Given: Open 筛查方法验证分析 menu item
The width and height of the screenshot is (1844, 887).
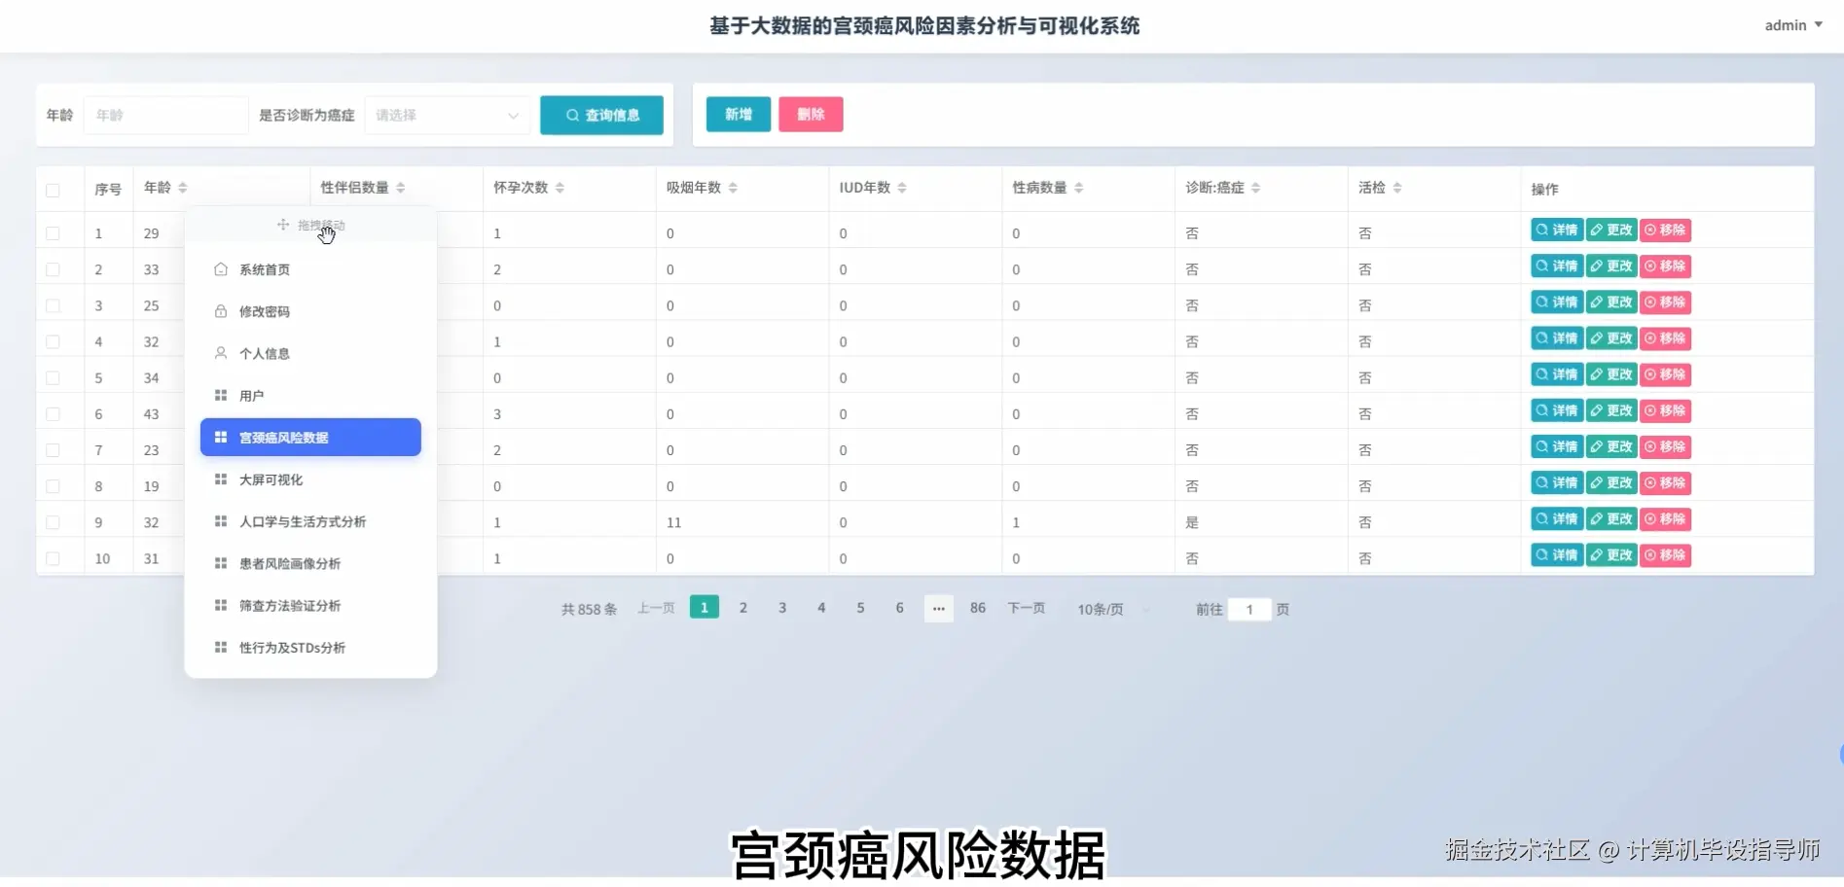Looking at the screenshot, I should pos(310,605).
